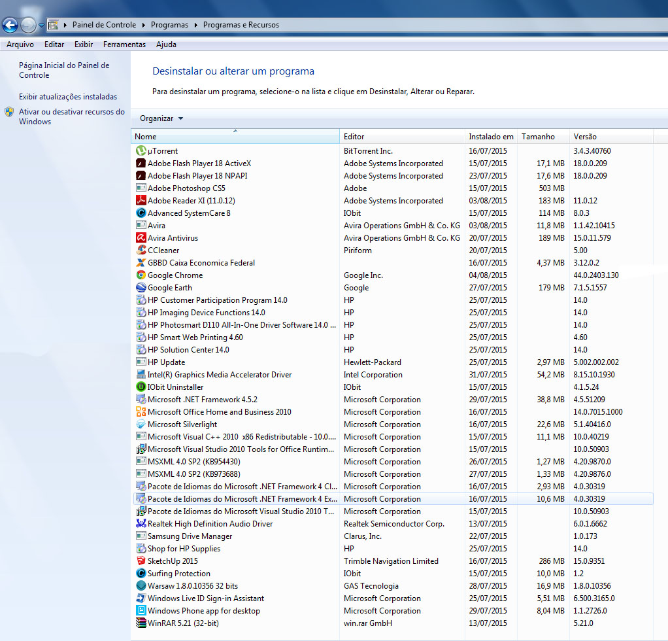Screen dimensions: 668x641
Task: Open the recent pages history dropdown arrow
Action: pyautogui.click(x=41, y=25)
